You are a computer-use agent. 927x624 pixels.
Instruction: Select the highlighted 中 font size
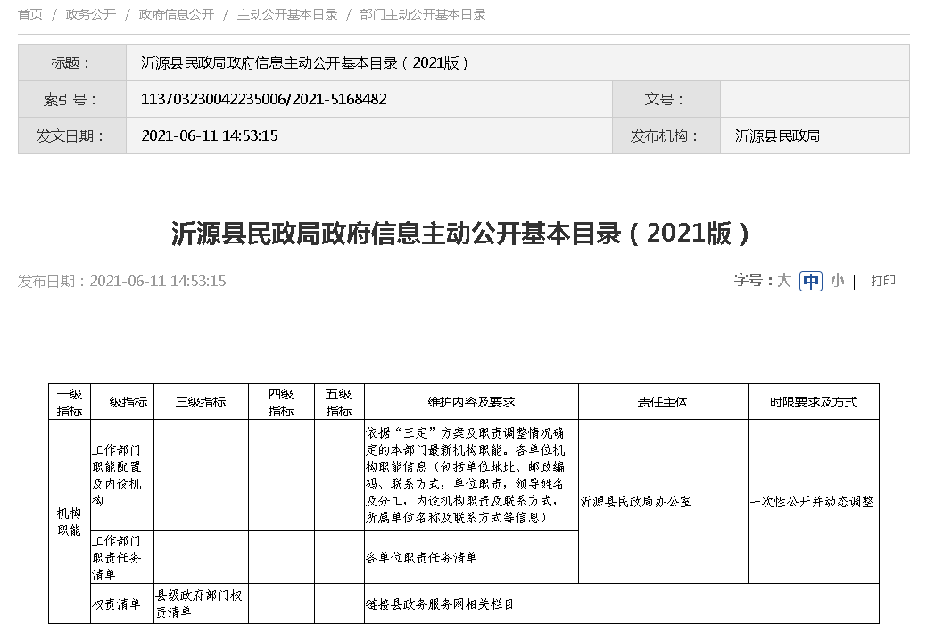point(810,281)
